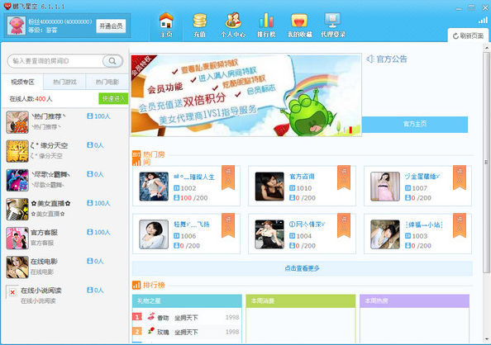
Task: Open the member privileges banner
Action: (246, 96)
